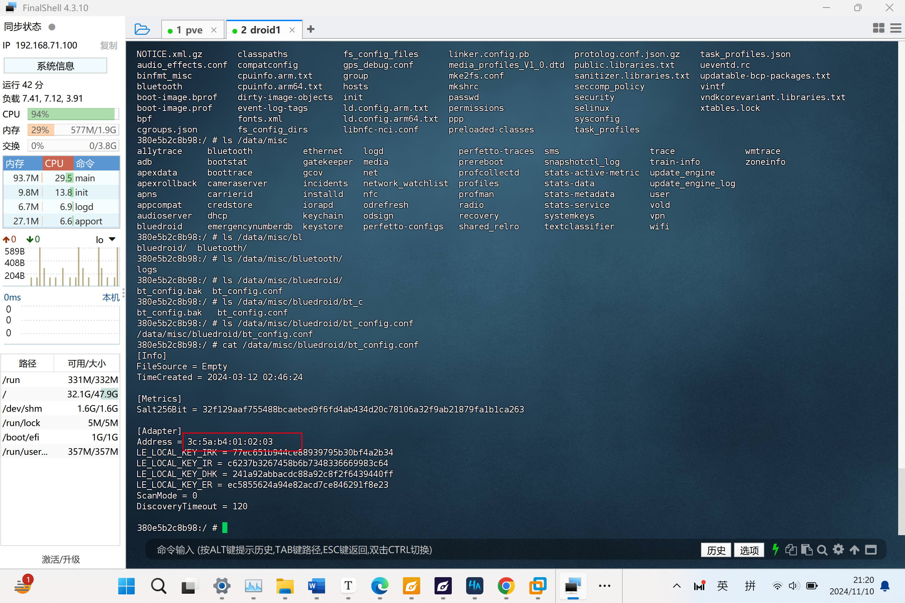The width and height of the screenshot is (905, 603).
Task: Click the 路径 column header
Action: coord(27,363)
